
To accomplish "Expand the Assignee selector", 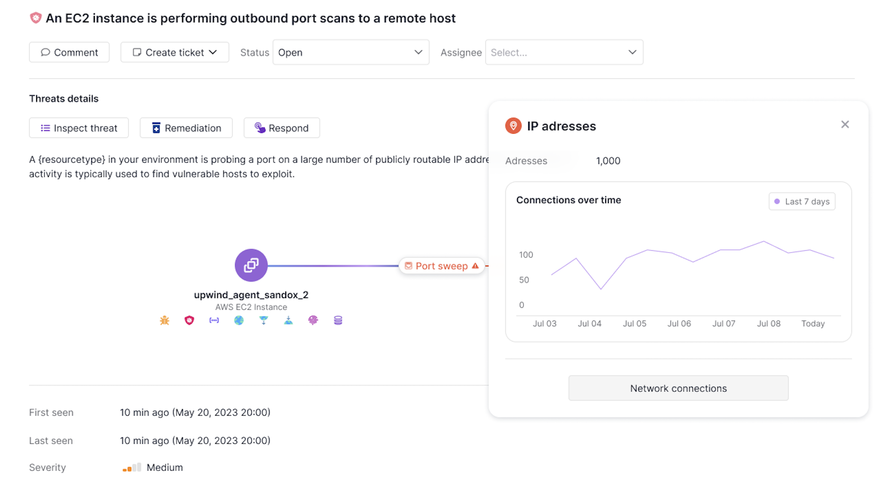I will coord(564,52).
